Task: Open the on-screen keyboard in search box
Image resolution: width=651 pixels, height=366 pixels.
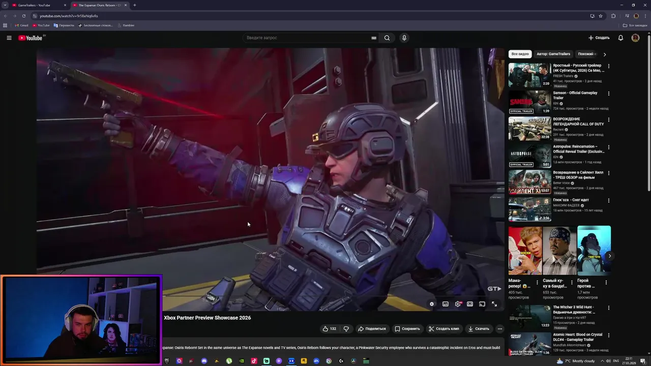Action: tap(374, 38)
